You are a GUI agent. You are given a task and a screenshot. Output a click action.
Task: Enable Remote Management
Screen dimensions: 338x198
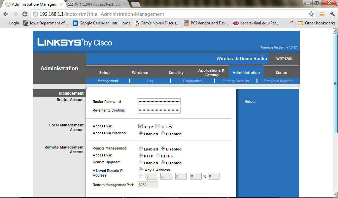coord(140,148)
